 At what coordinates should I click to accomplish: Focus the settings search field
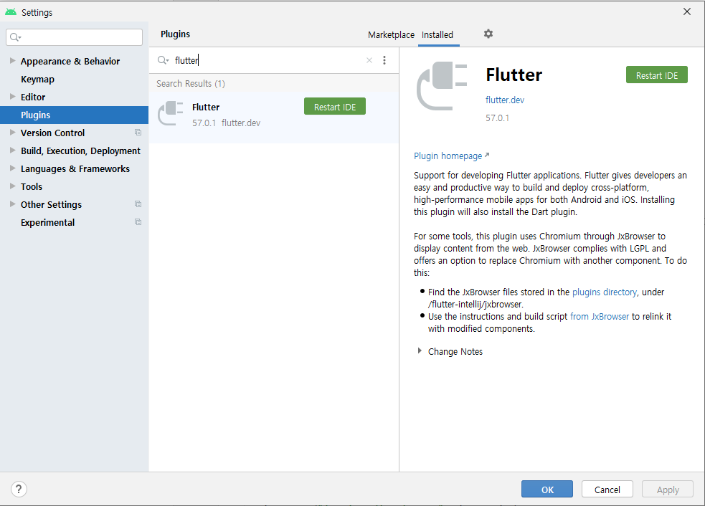pyautogui.click(x=74, y=37)
